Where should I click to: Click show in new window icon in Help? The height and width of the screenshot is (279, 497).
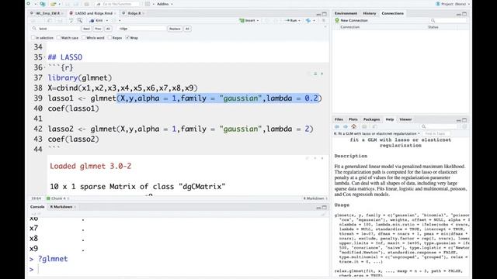tap(374, 126)
